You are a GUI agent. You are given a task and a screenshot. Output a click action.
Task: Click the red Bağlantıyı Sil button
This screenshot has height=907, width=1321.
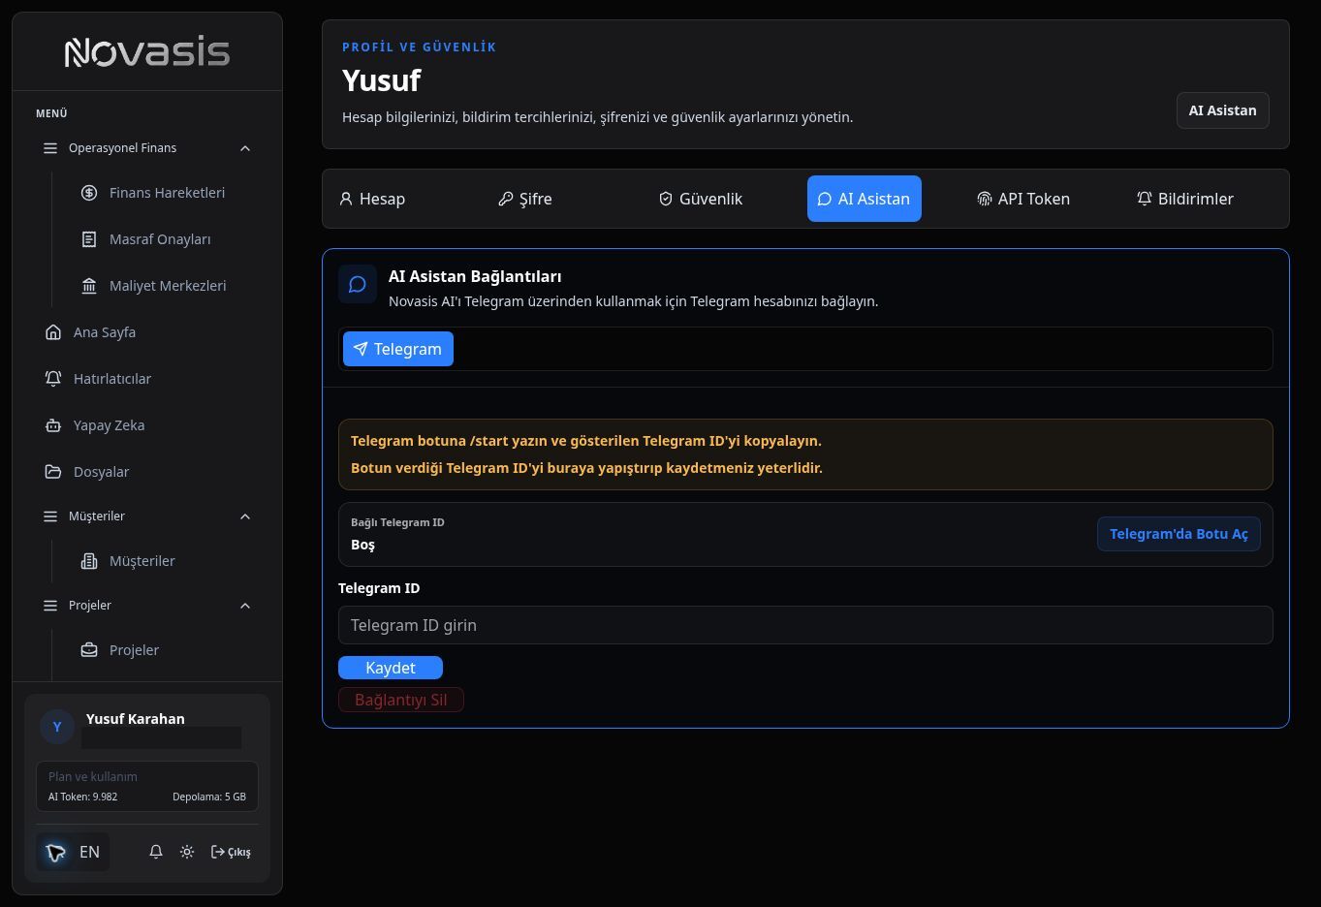(401, 700)
